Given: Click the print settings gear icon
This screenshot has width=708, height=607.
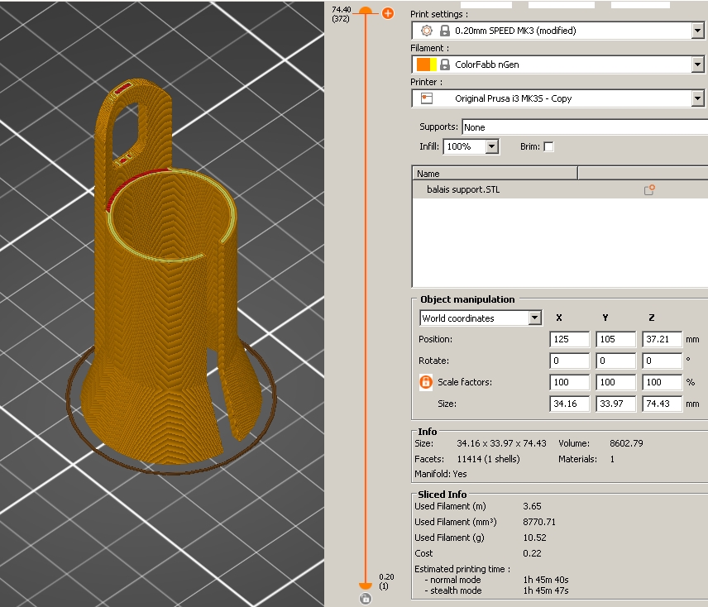Looking at the screenshot, I should click(x=427, y=31).
